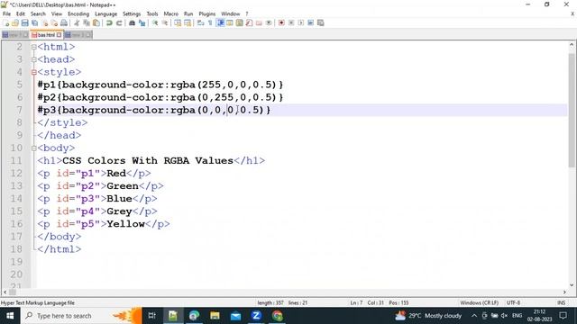Toggle synchronized horizontal scrolling
577x324 pixels.
pyautogui.click(x=188, y=23)
